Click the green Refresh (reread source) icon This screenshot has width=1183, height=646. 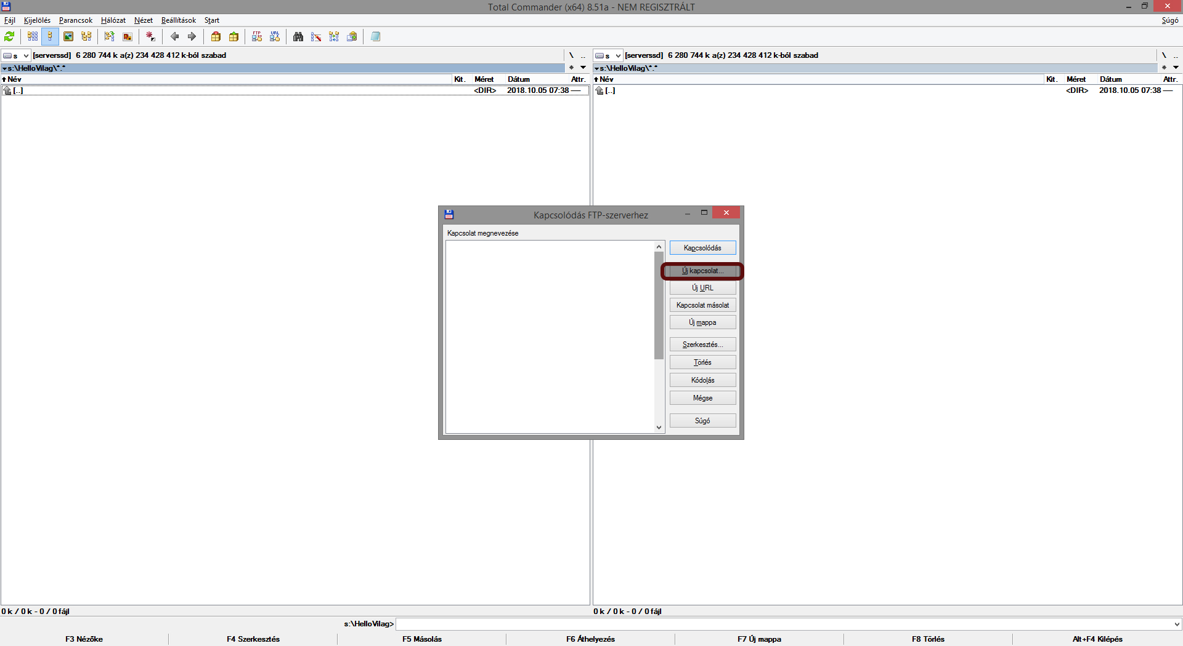pos(9,37)
